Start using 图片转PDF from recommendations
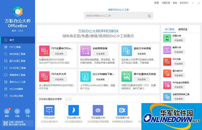This screenshot has width=202, height=130. (x=178, y=76)
